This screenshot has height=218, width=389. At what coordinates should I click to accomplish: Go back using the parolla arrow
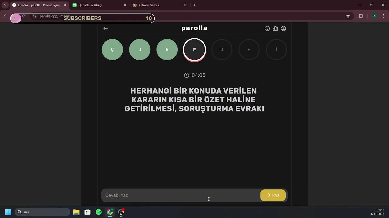point(105,28)
